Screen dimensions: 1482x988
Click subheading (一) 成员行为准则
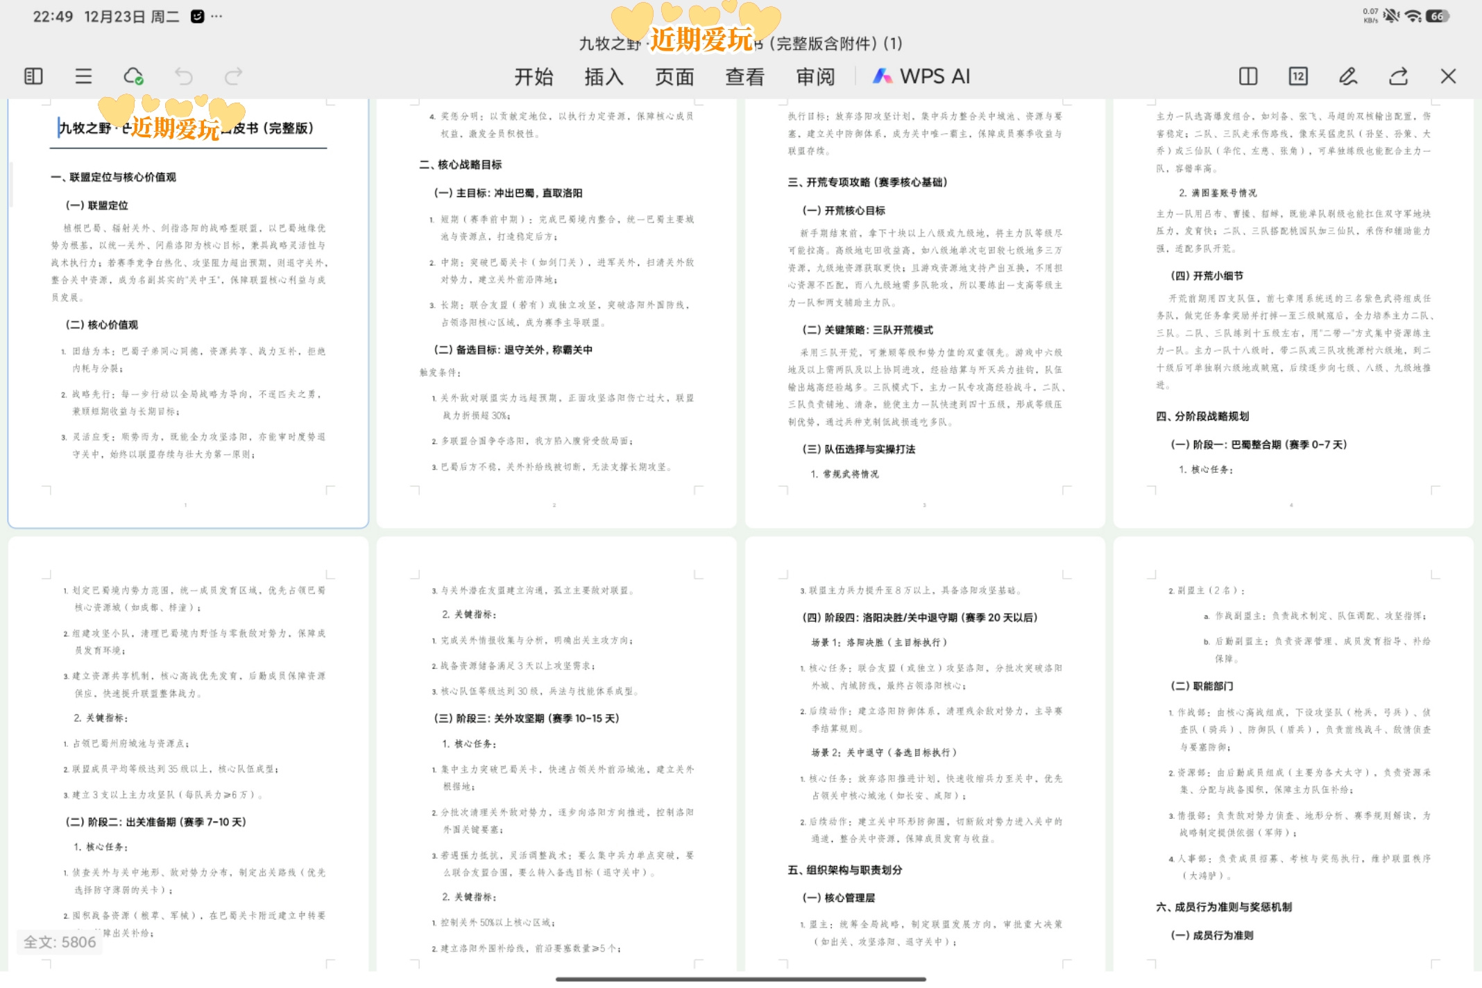1211,935
